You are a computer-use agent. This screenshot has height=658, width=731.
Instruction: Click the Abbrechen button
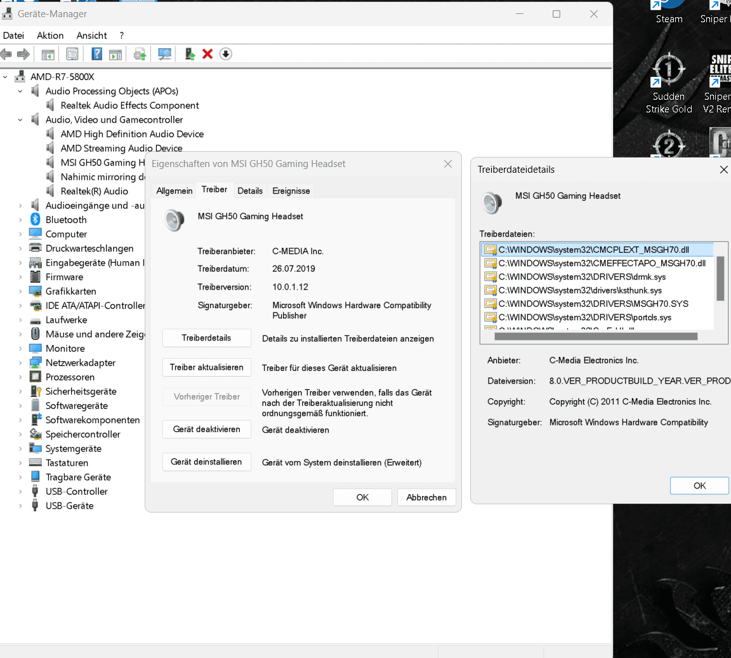[x=426, y=497]
